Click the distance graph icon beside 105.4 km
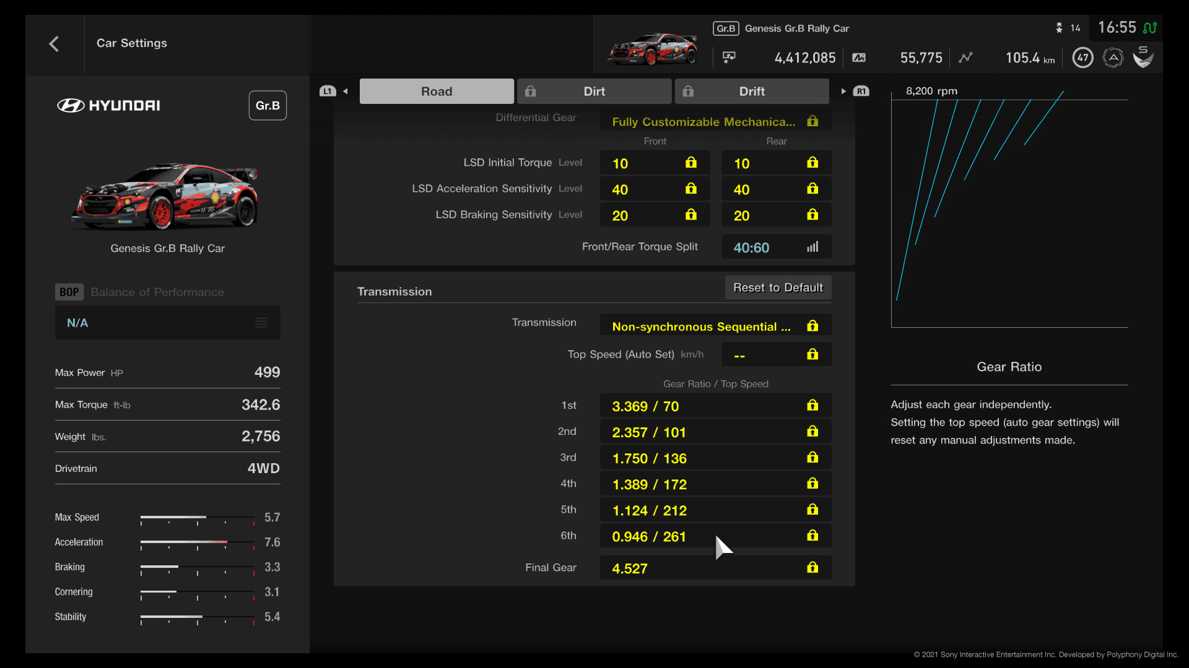 click(965, 58)
